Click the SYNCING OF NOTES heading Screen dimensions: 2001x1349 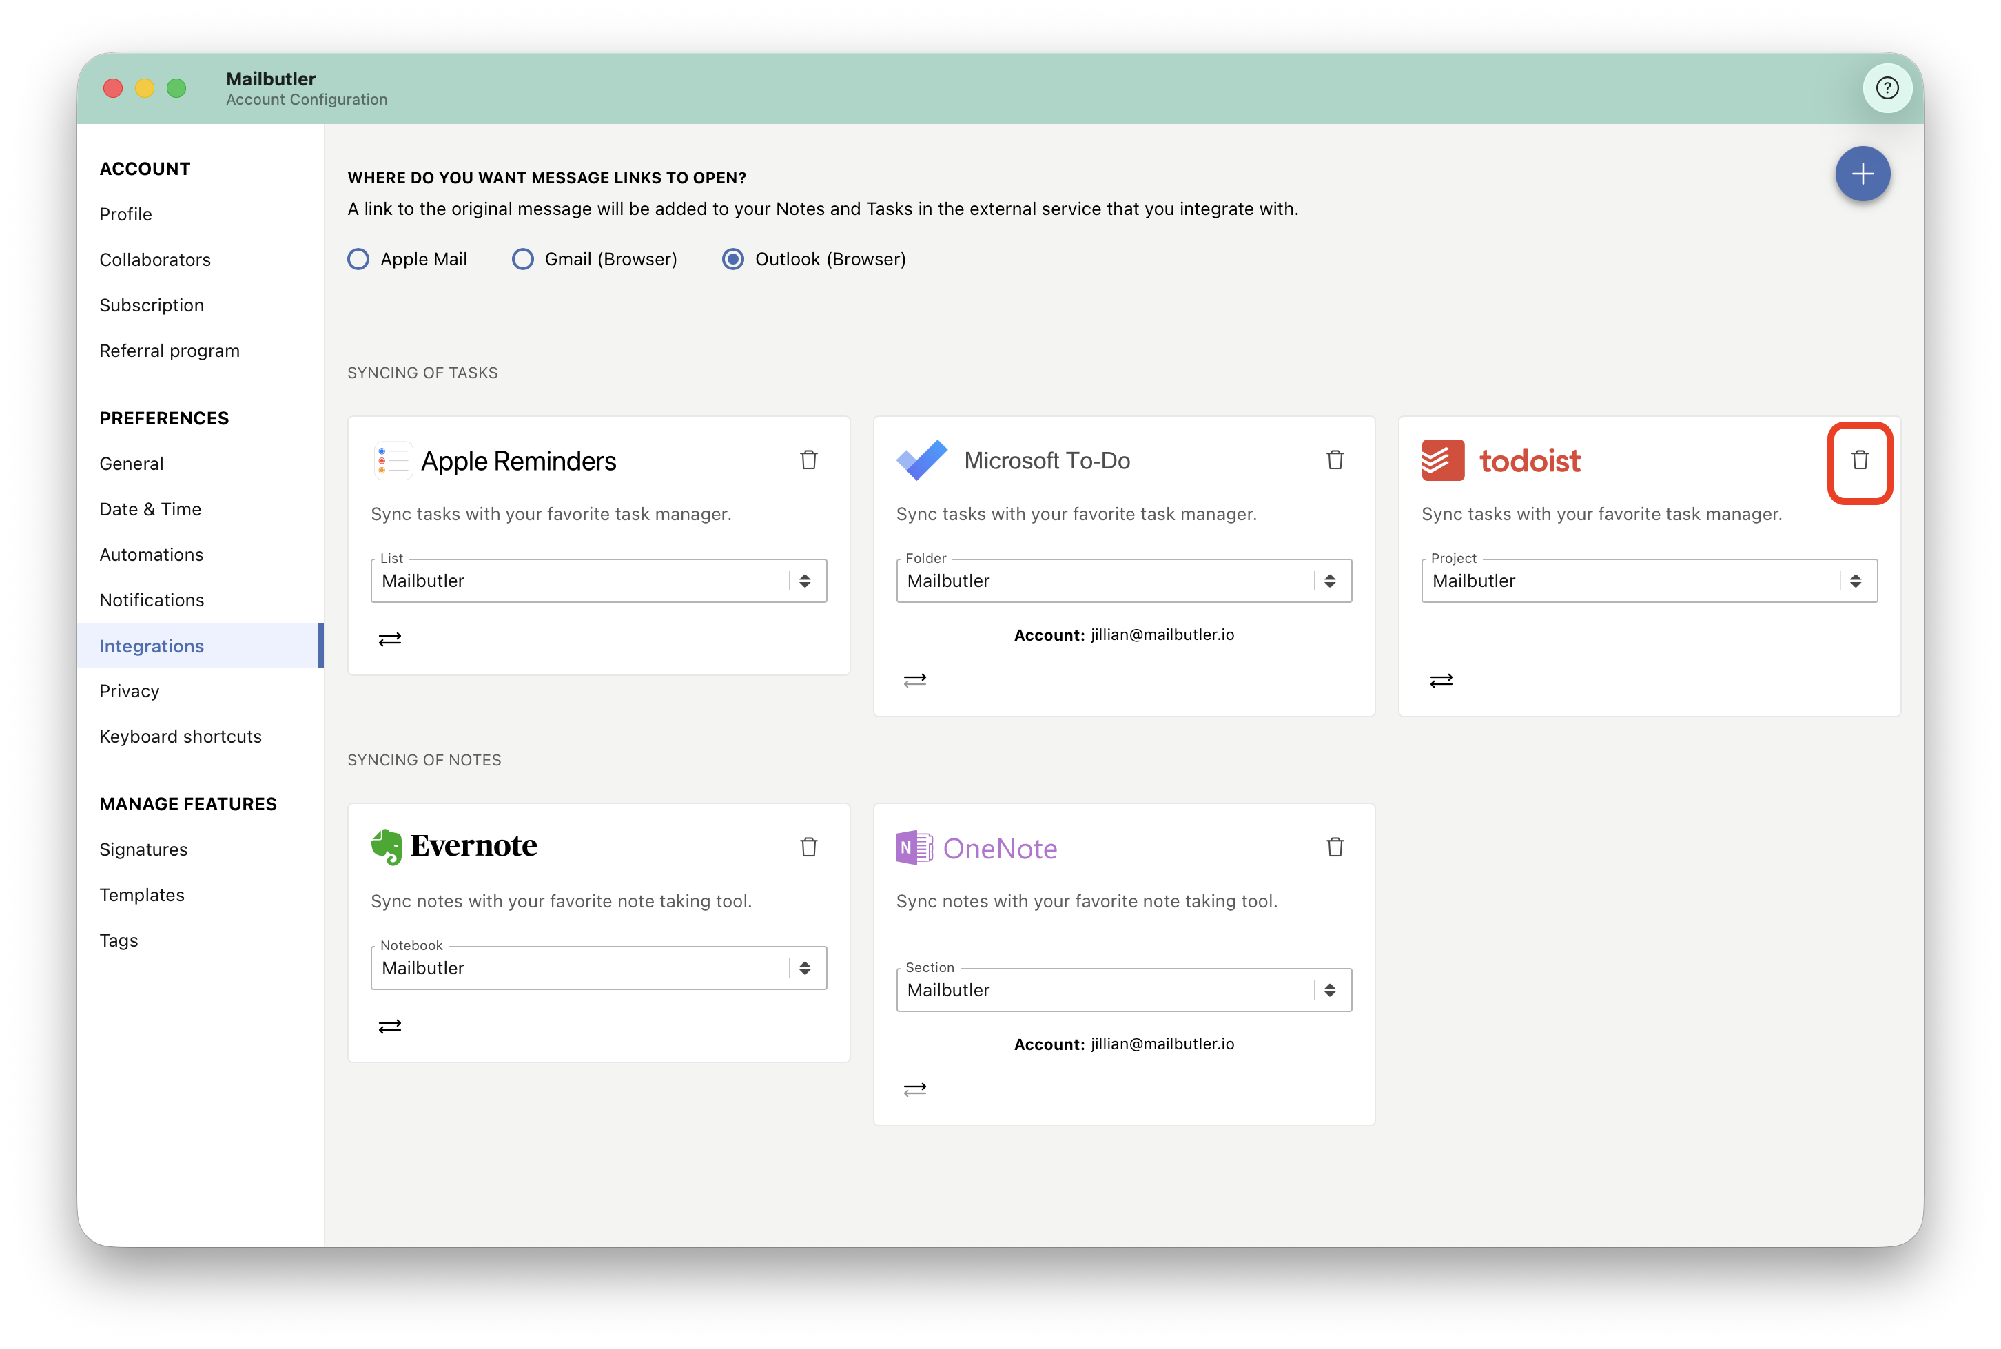point(424,760)
